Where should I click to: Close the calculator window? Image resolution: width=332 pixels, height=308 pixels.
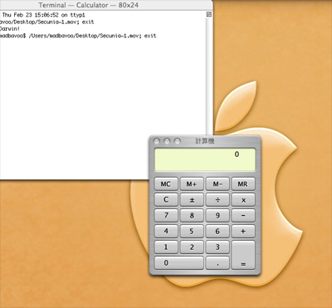click(x=157, y=141)
